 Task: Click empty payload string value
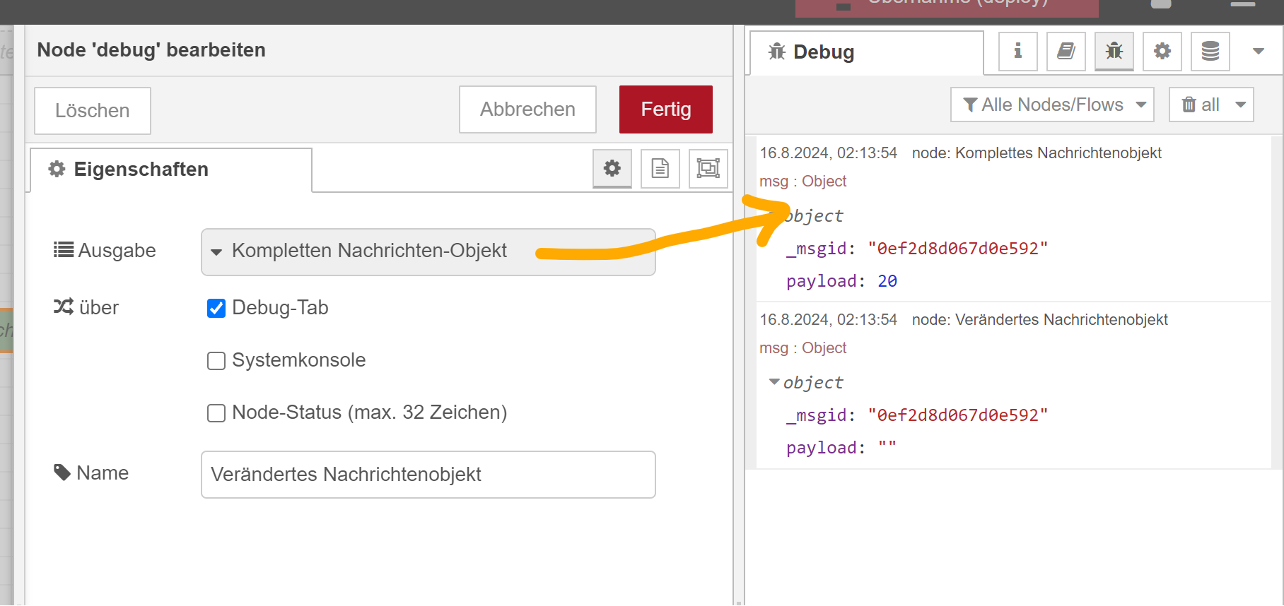887,447
